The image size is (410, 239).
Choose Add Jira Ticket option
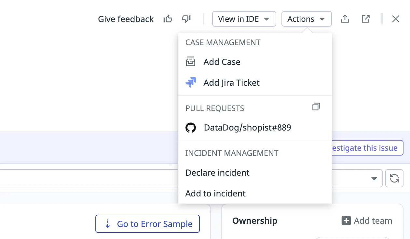pos(231,83)
